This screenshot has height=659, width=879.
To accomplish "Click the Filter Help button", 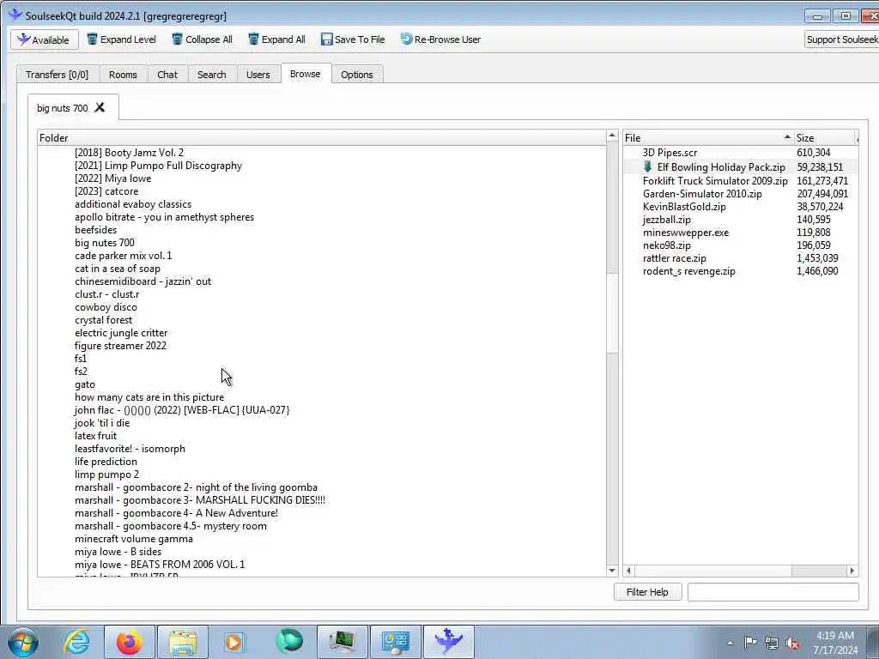I will (x=647, y=592).
